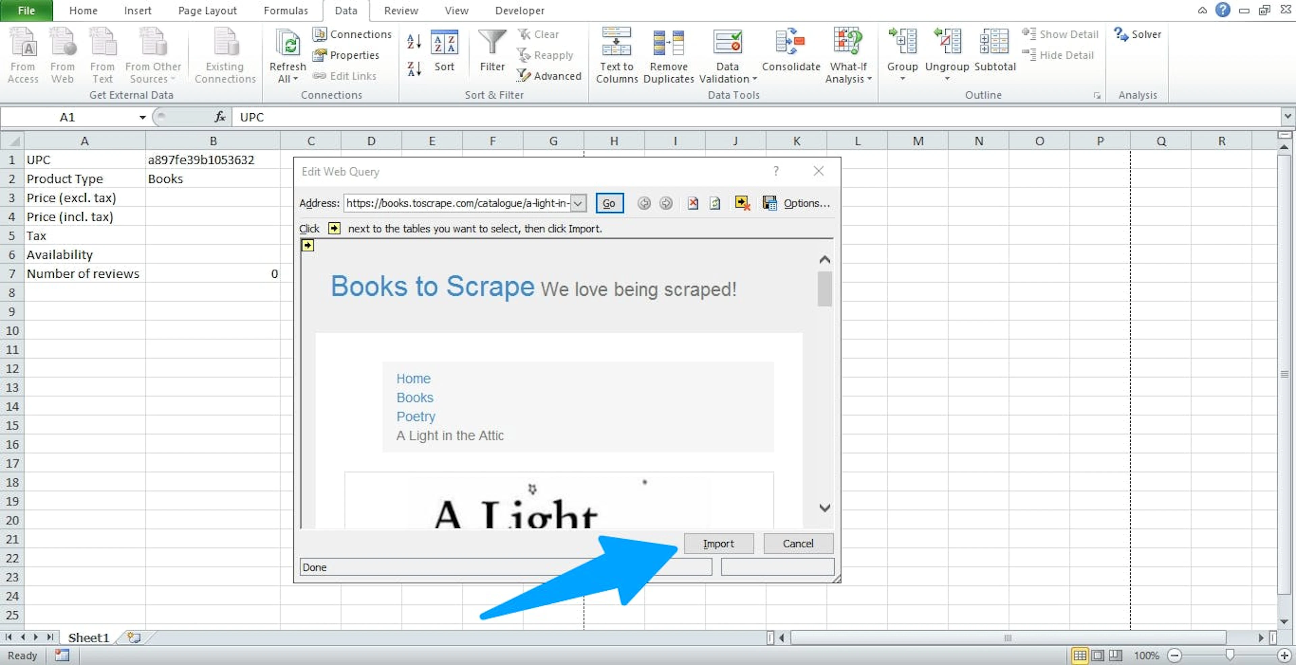Viewport: 1296px width, 665px height.
Task: Toggle the Filter funnel button
Action: pyautogui.click(x=492, y=51)
